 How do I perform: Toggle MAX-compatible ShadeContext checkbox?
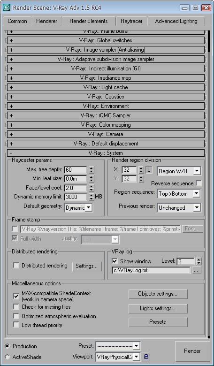click(x=16, y=296)
